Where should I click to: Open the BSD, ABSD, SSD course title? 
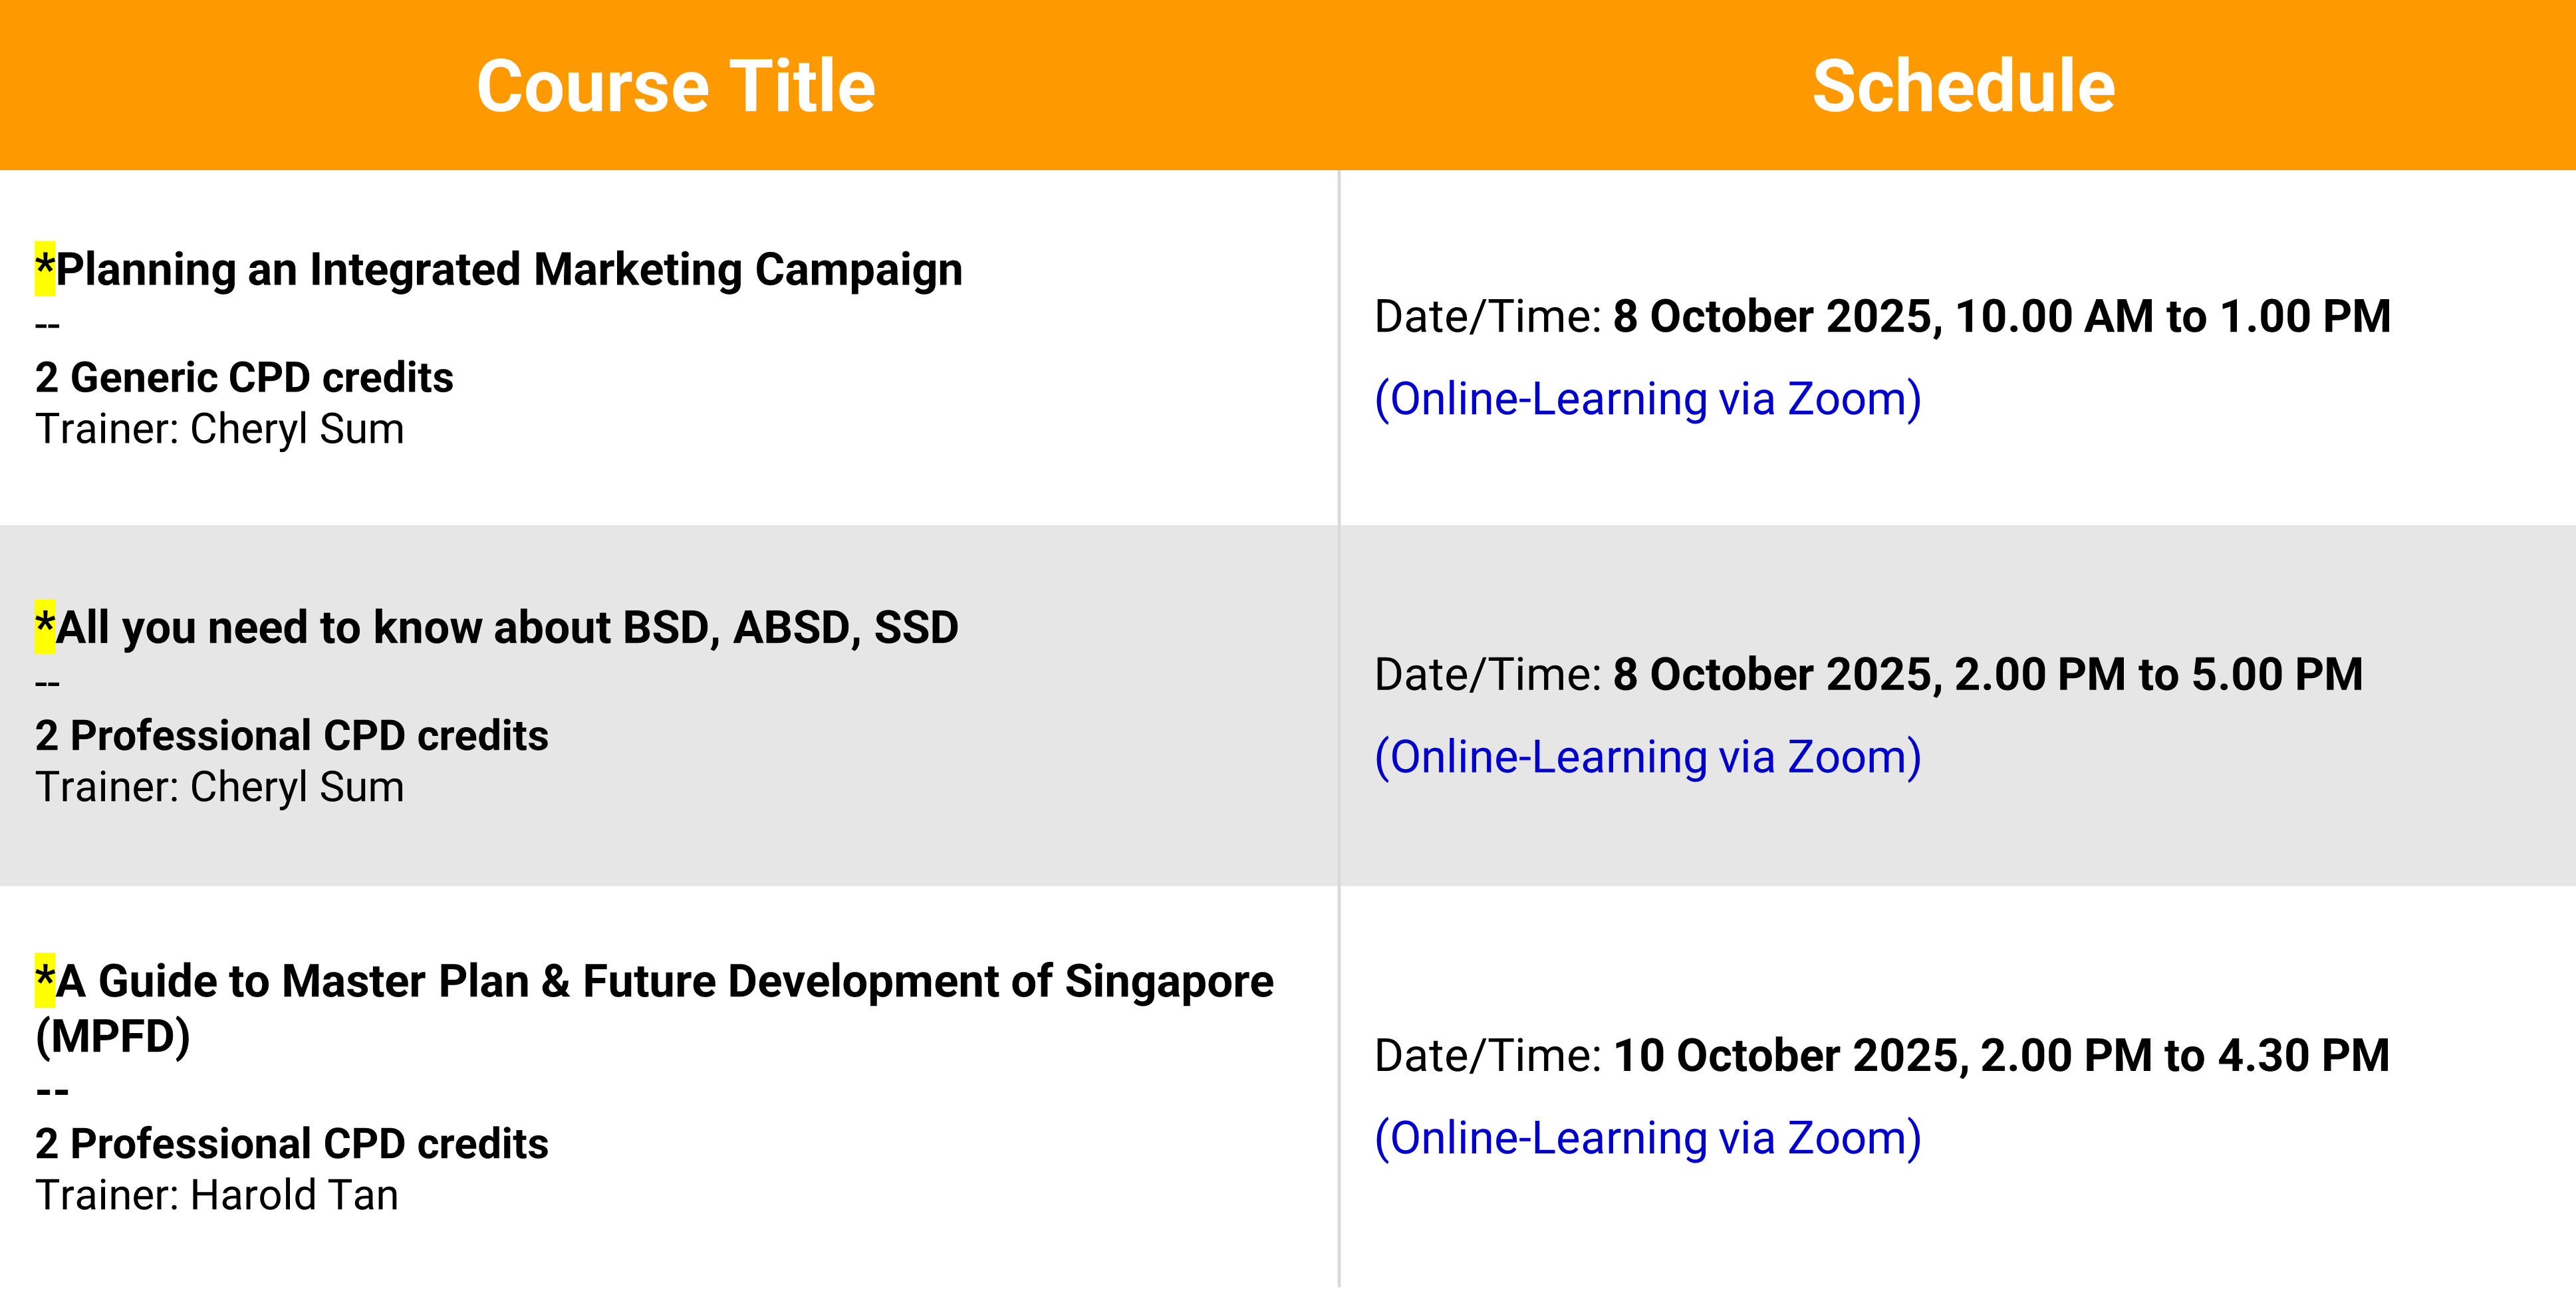click(506, 628)
